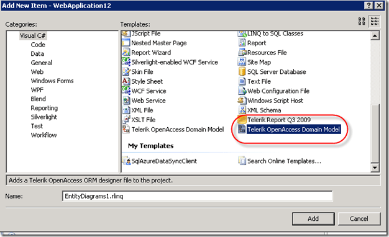Click the Nested Master Page icon
The image size is (389, 237).
pyautogui.click(x=126, y=43)
